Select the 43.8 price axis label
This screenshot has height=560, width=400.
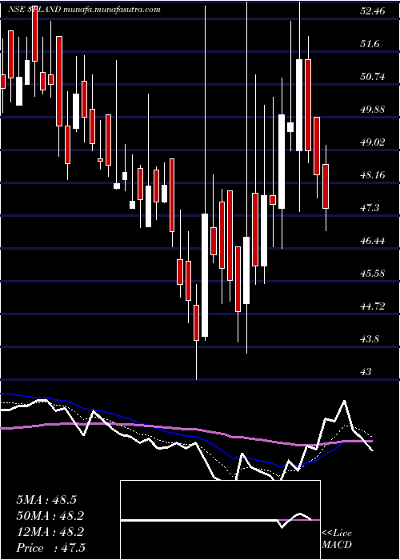370,339
